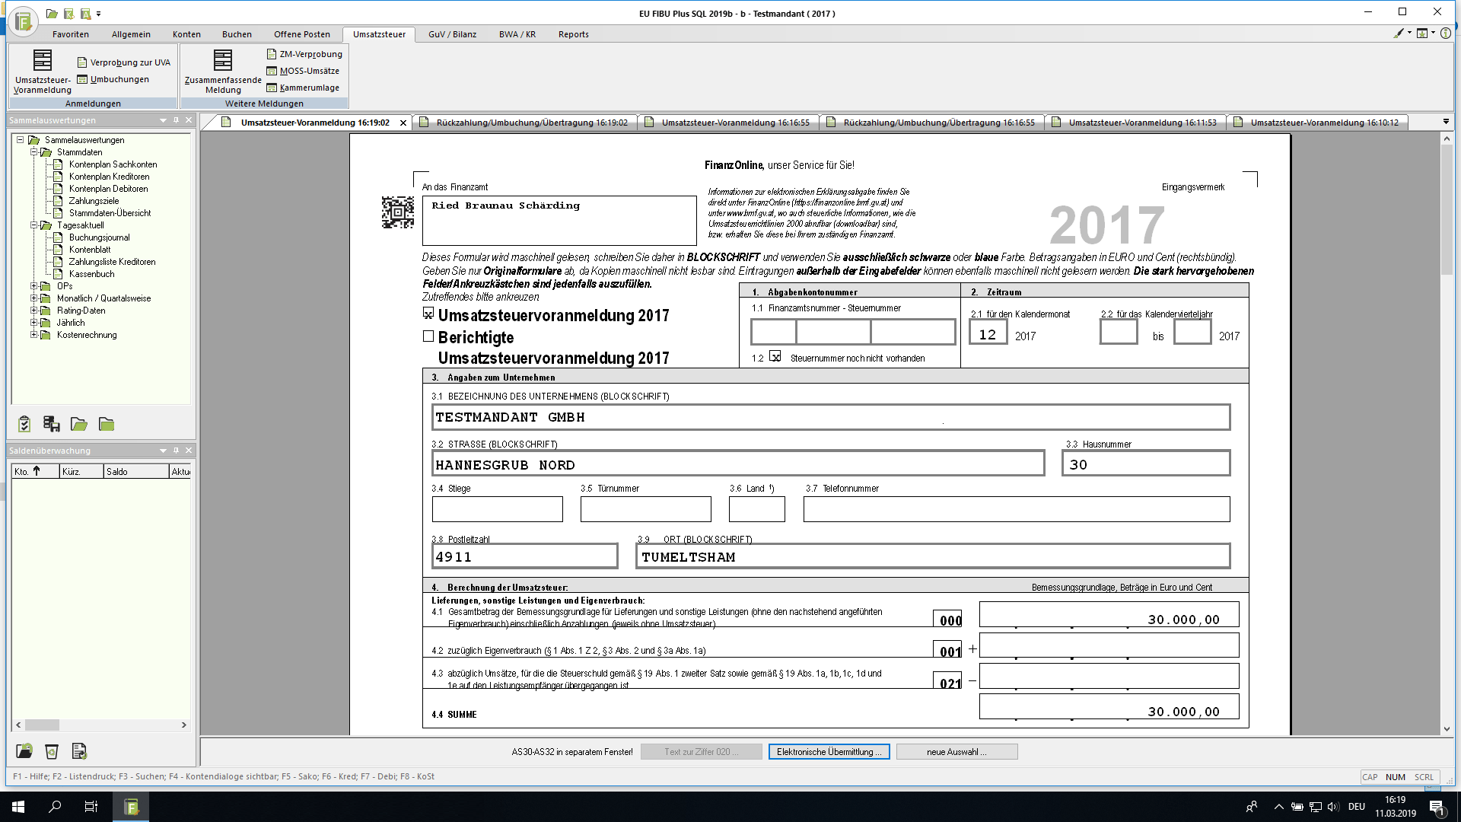Click the Umbuchungen ribbon icon
The height and width of the screenshot is (822, 1461).
[x=82, y=79]
